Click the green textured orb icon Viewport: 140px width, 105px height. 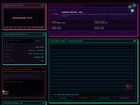(134, 5)
